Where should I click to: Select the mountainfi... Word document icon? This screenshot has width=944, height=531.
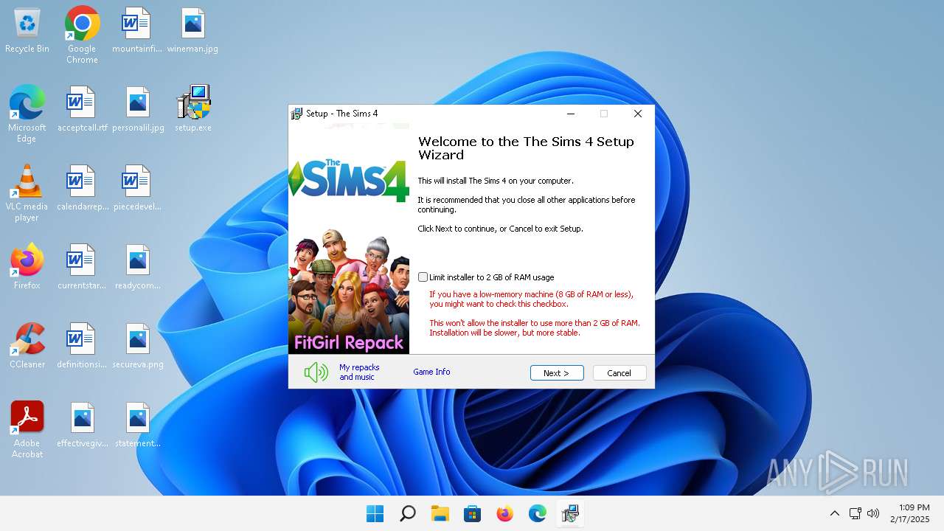click(x=137, y=32)
